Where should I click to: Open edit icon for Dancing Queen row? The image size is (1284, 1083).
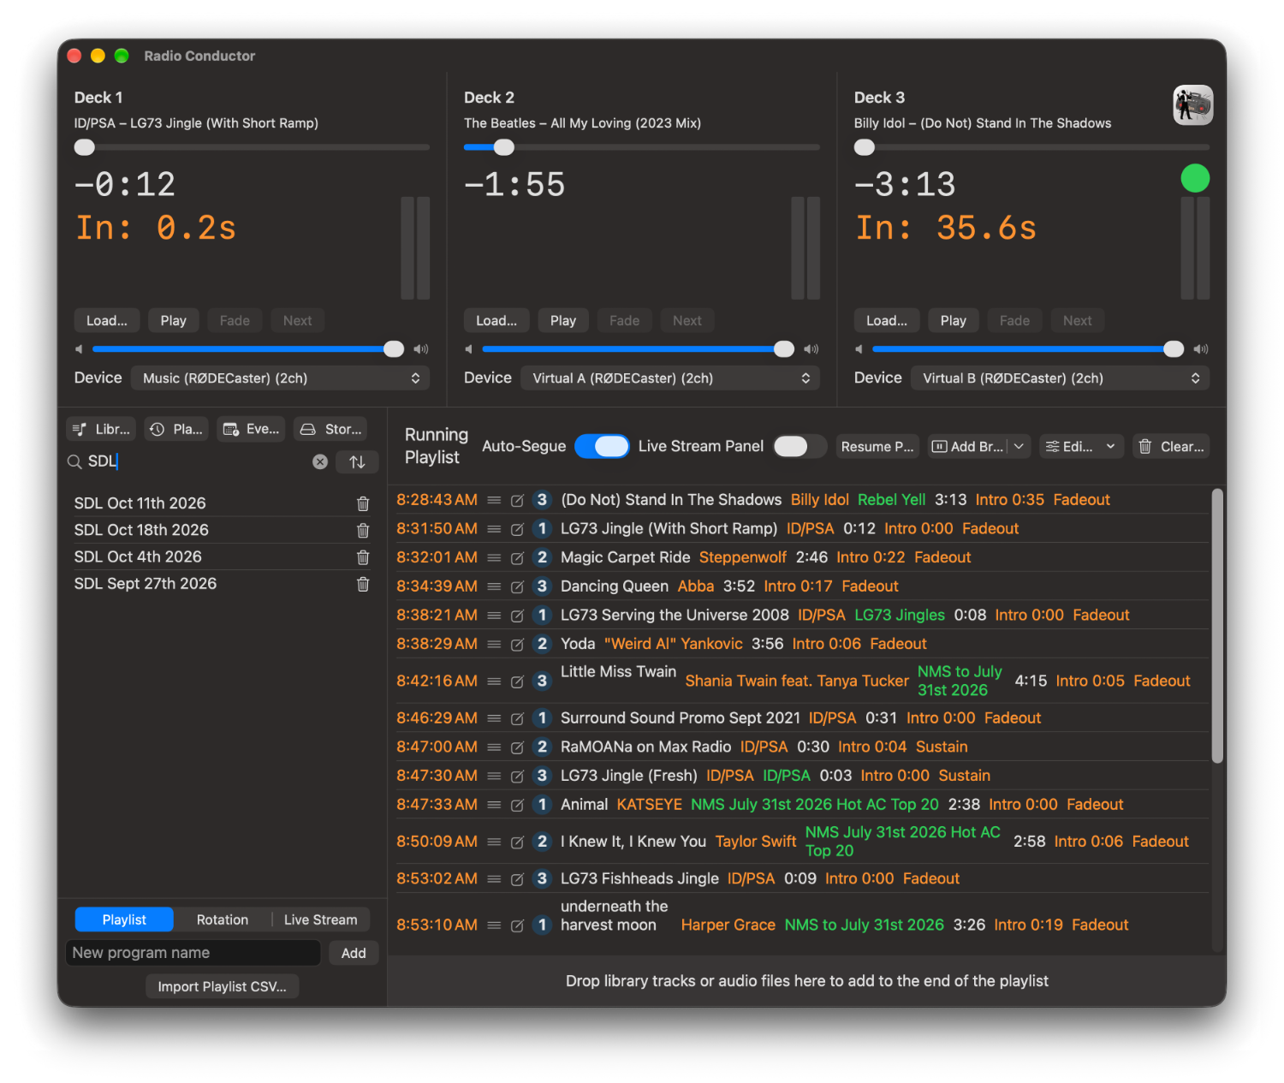click(517, 587)
